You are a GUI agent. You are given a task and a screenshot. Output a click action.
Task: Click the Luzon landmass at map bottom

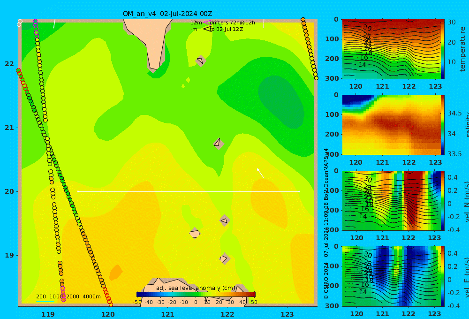pyautogui.click(x=195, y=295)
